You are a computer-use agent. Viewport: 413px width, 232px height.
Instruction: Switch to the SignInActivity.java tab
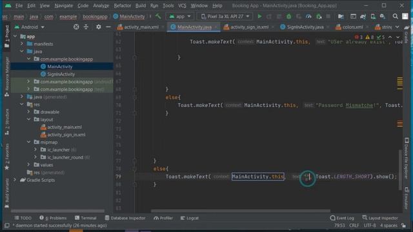305,27
